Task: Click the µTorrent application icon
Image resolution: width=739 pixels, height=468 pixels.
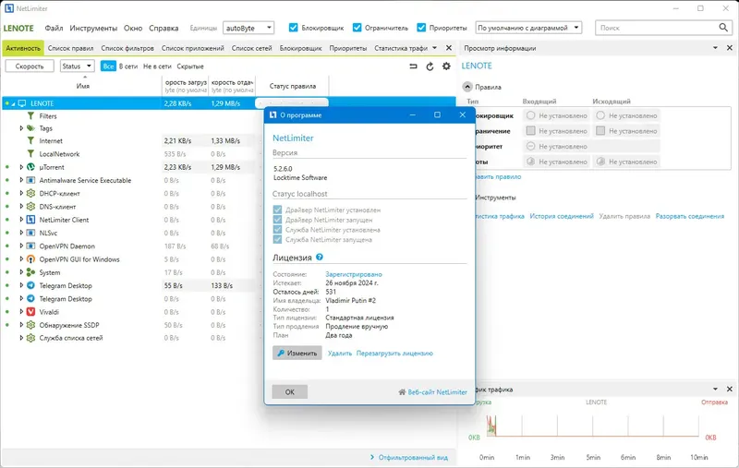Action: 30,167
